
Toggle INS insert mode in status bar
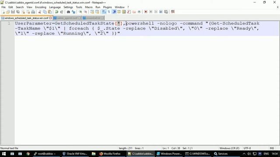click(272, 148)
